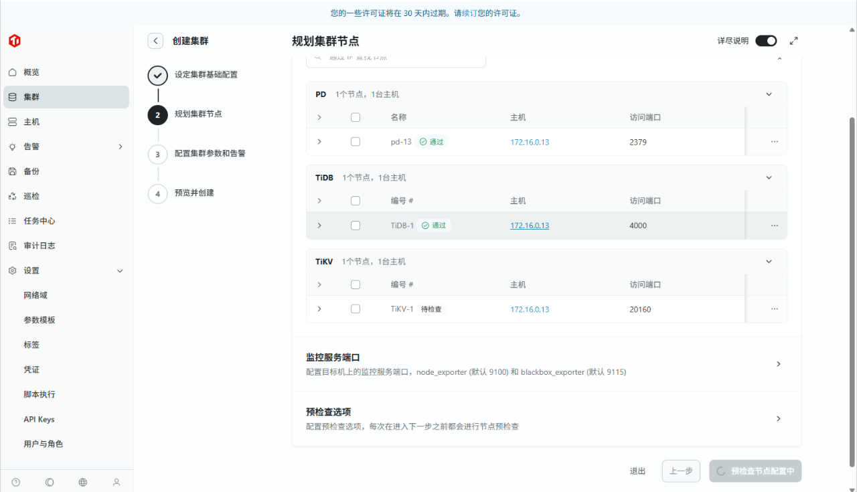Open the more actions menu for pd-13
Screen dimensions: 857x492
click(x=775, y=142)
